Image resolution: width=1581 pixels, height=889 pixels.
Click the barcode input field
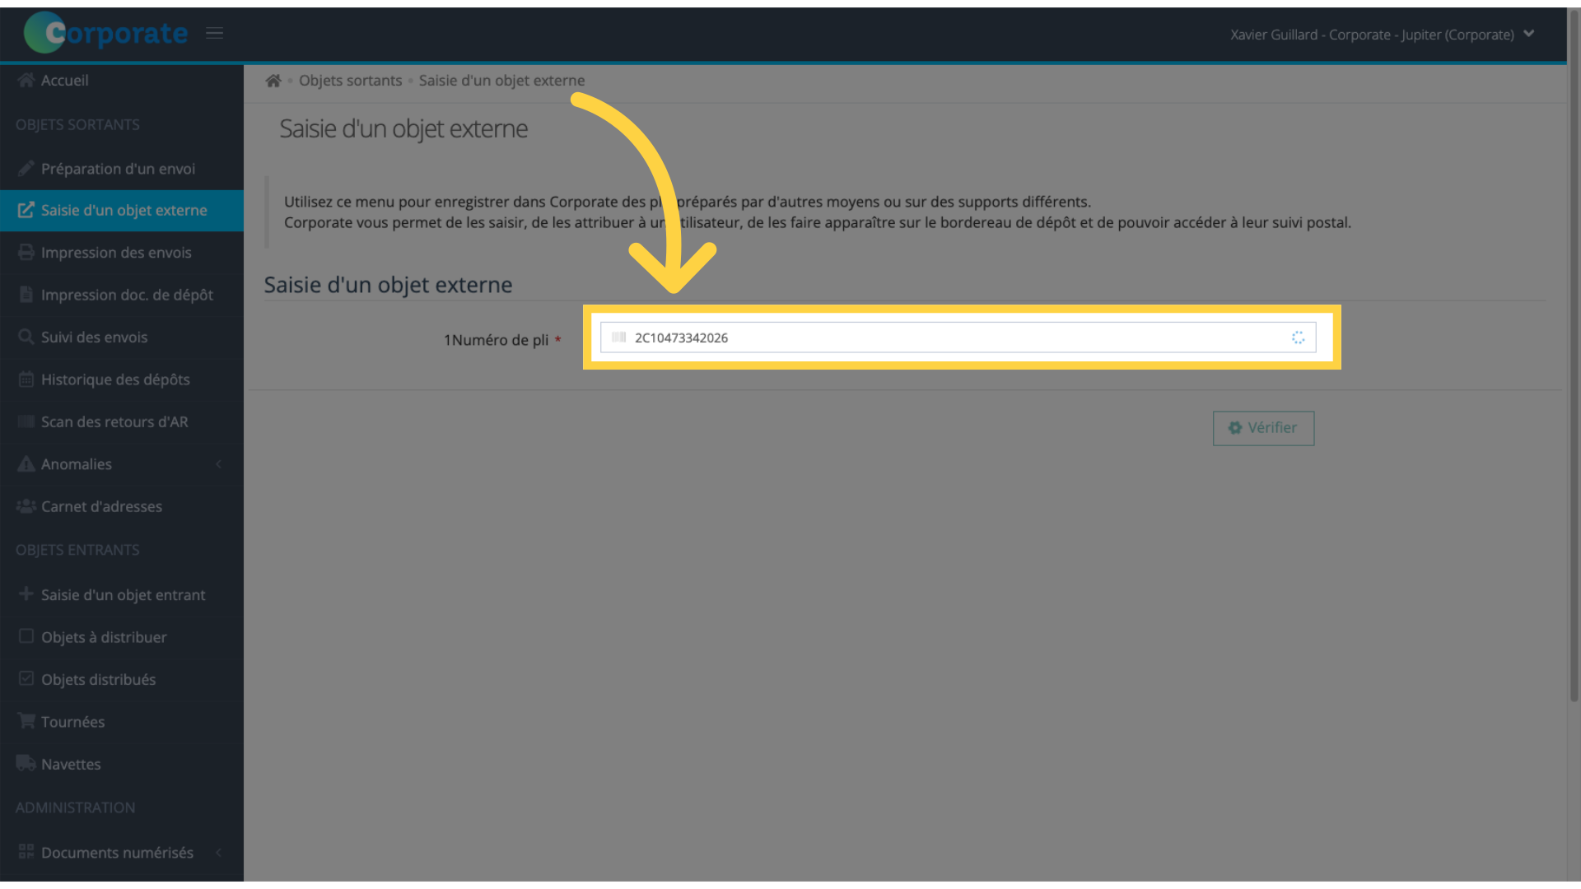961,337
